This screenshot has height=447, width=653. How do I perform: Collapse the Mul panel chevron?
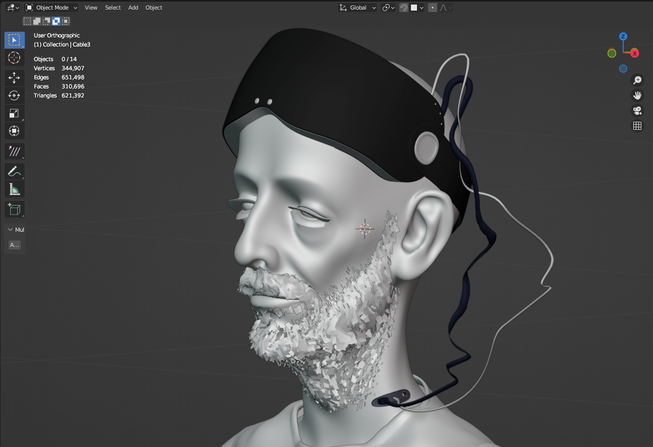pyautogui.click(x=10, y=230)
